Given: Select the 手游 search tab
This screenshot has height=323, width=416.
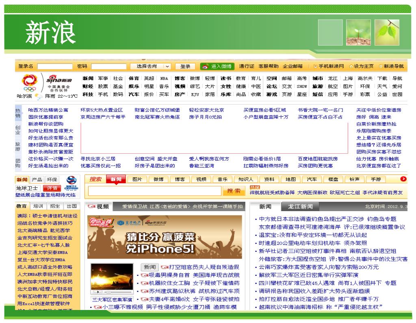Looking at the screenshot, I should click(x=376, y=179).
